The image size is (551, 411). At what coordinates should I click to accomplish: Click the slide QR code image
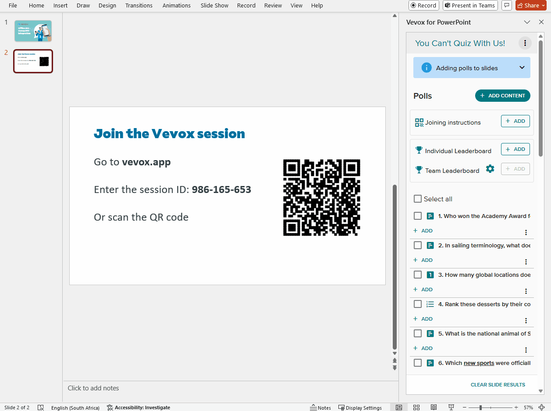pyautogui.click(x=322, y=197)
